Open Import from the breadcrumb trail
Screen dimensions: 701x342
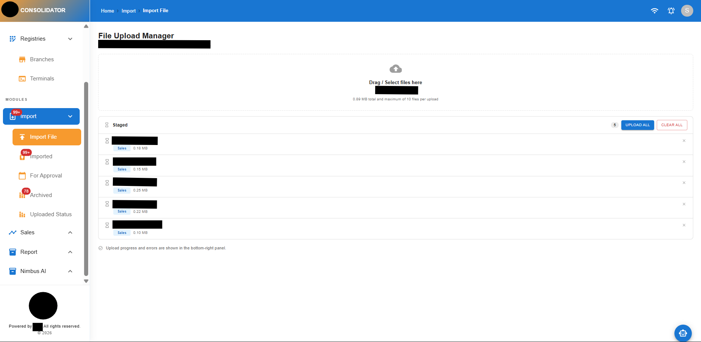coord(128,11)
